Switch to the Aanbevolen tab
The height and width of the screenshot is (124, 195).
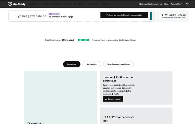click(x=92, y=64)
